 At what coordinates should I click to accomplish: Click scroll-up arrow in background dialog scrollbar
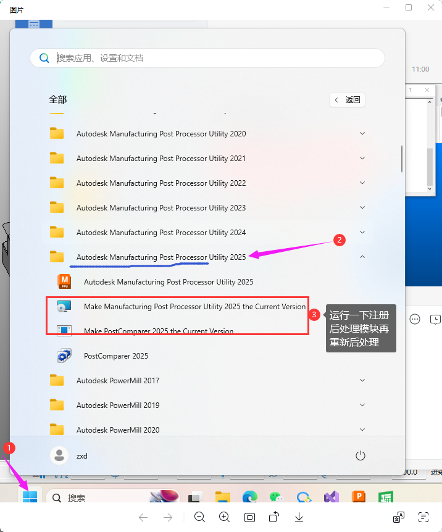(x=430, y=101)
